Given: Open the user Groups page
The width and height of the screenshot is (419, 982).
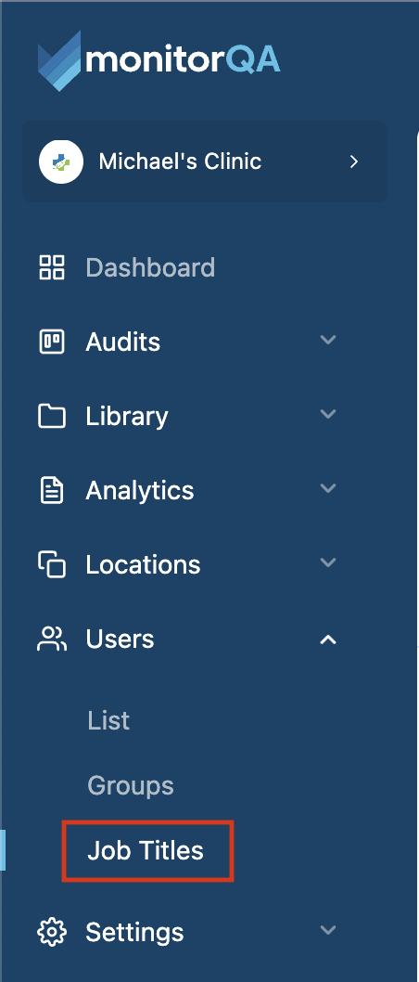Looking at the screenshot, I should tap(131, 786).
